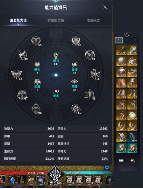
Task: Click the 精確 eye stat icon
Action: pyautogui.click(x=74, y=82)
